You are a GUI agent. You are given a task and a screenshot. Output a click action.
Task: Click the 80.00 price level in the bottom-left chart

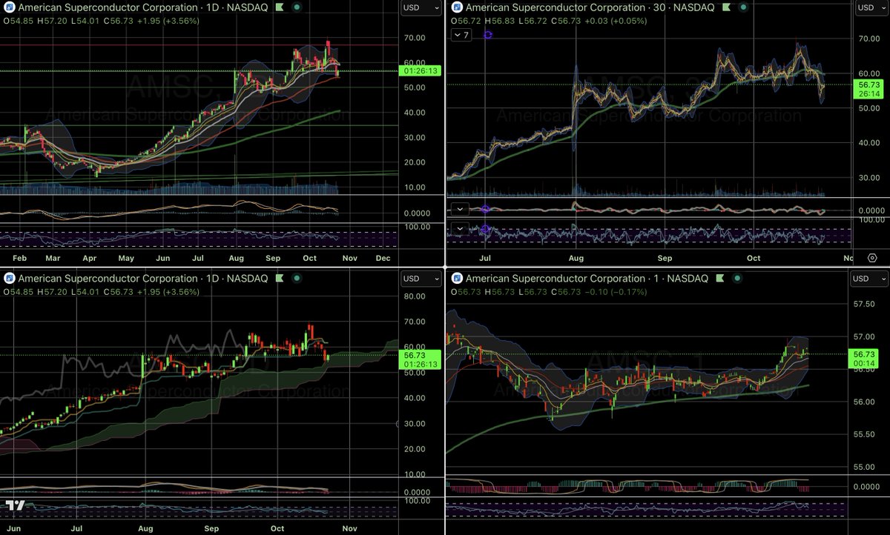415,296
